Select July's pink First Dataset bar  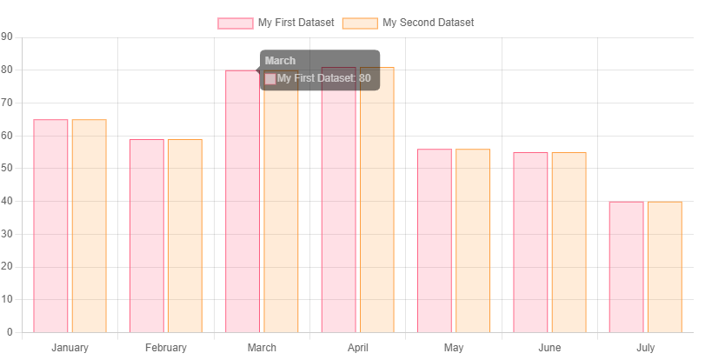[x=626, y=267]
